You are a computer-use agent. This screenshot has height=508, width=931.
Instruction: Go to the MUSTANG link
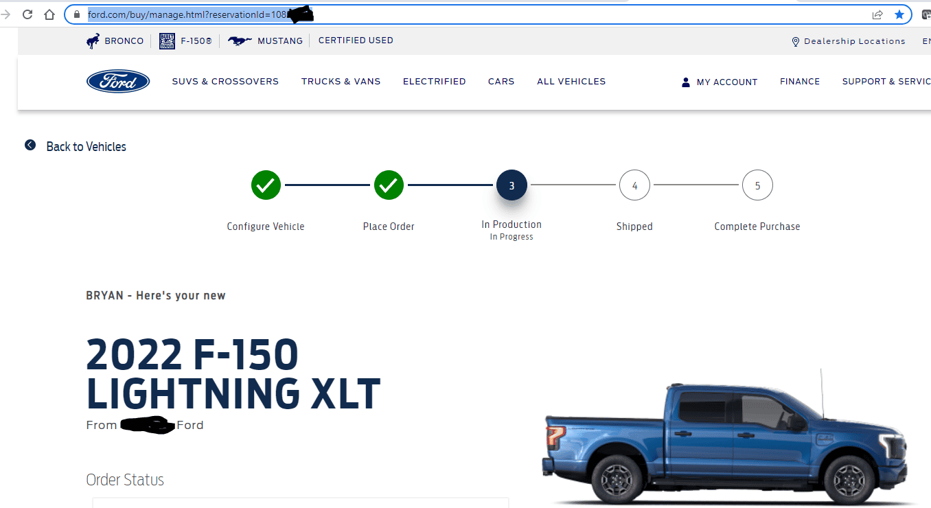[x=280, y=41]
